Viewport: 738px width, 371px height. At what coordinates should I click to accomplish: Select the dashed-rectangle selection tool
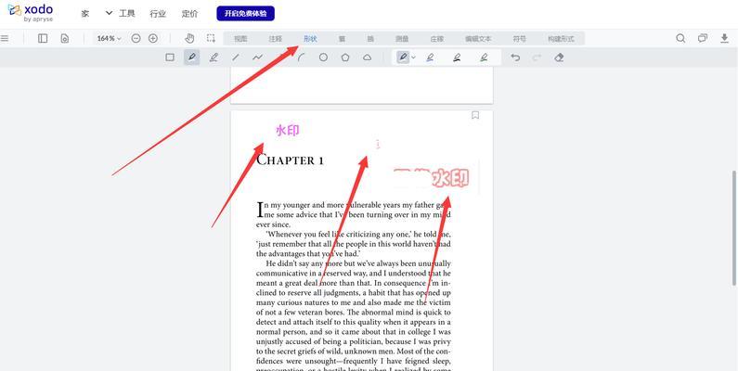(x=211, y=39)
